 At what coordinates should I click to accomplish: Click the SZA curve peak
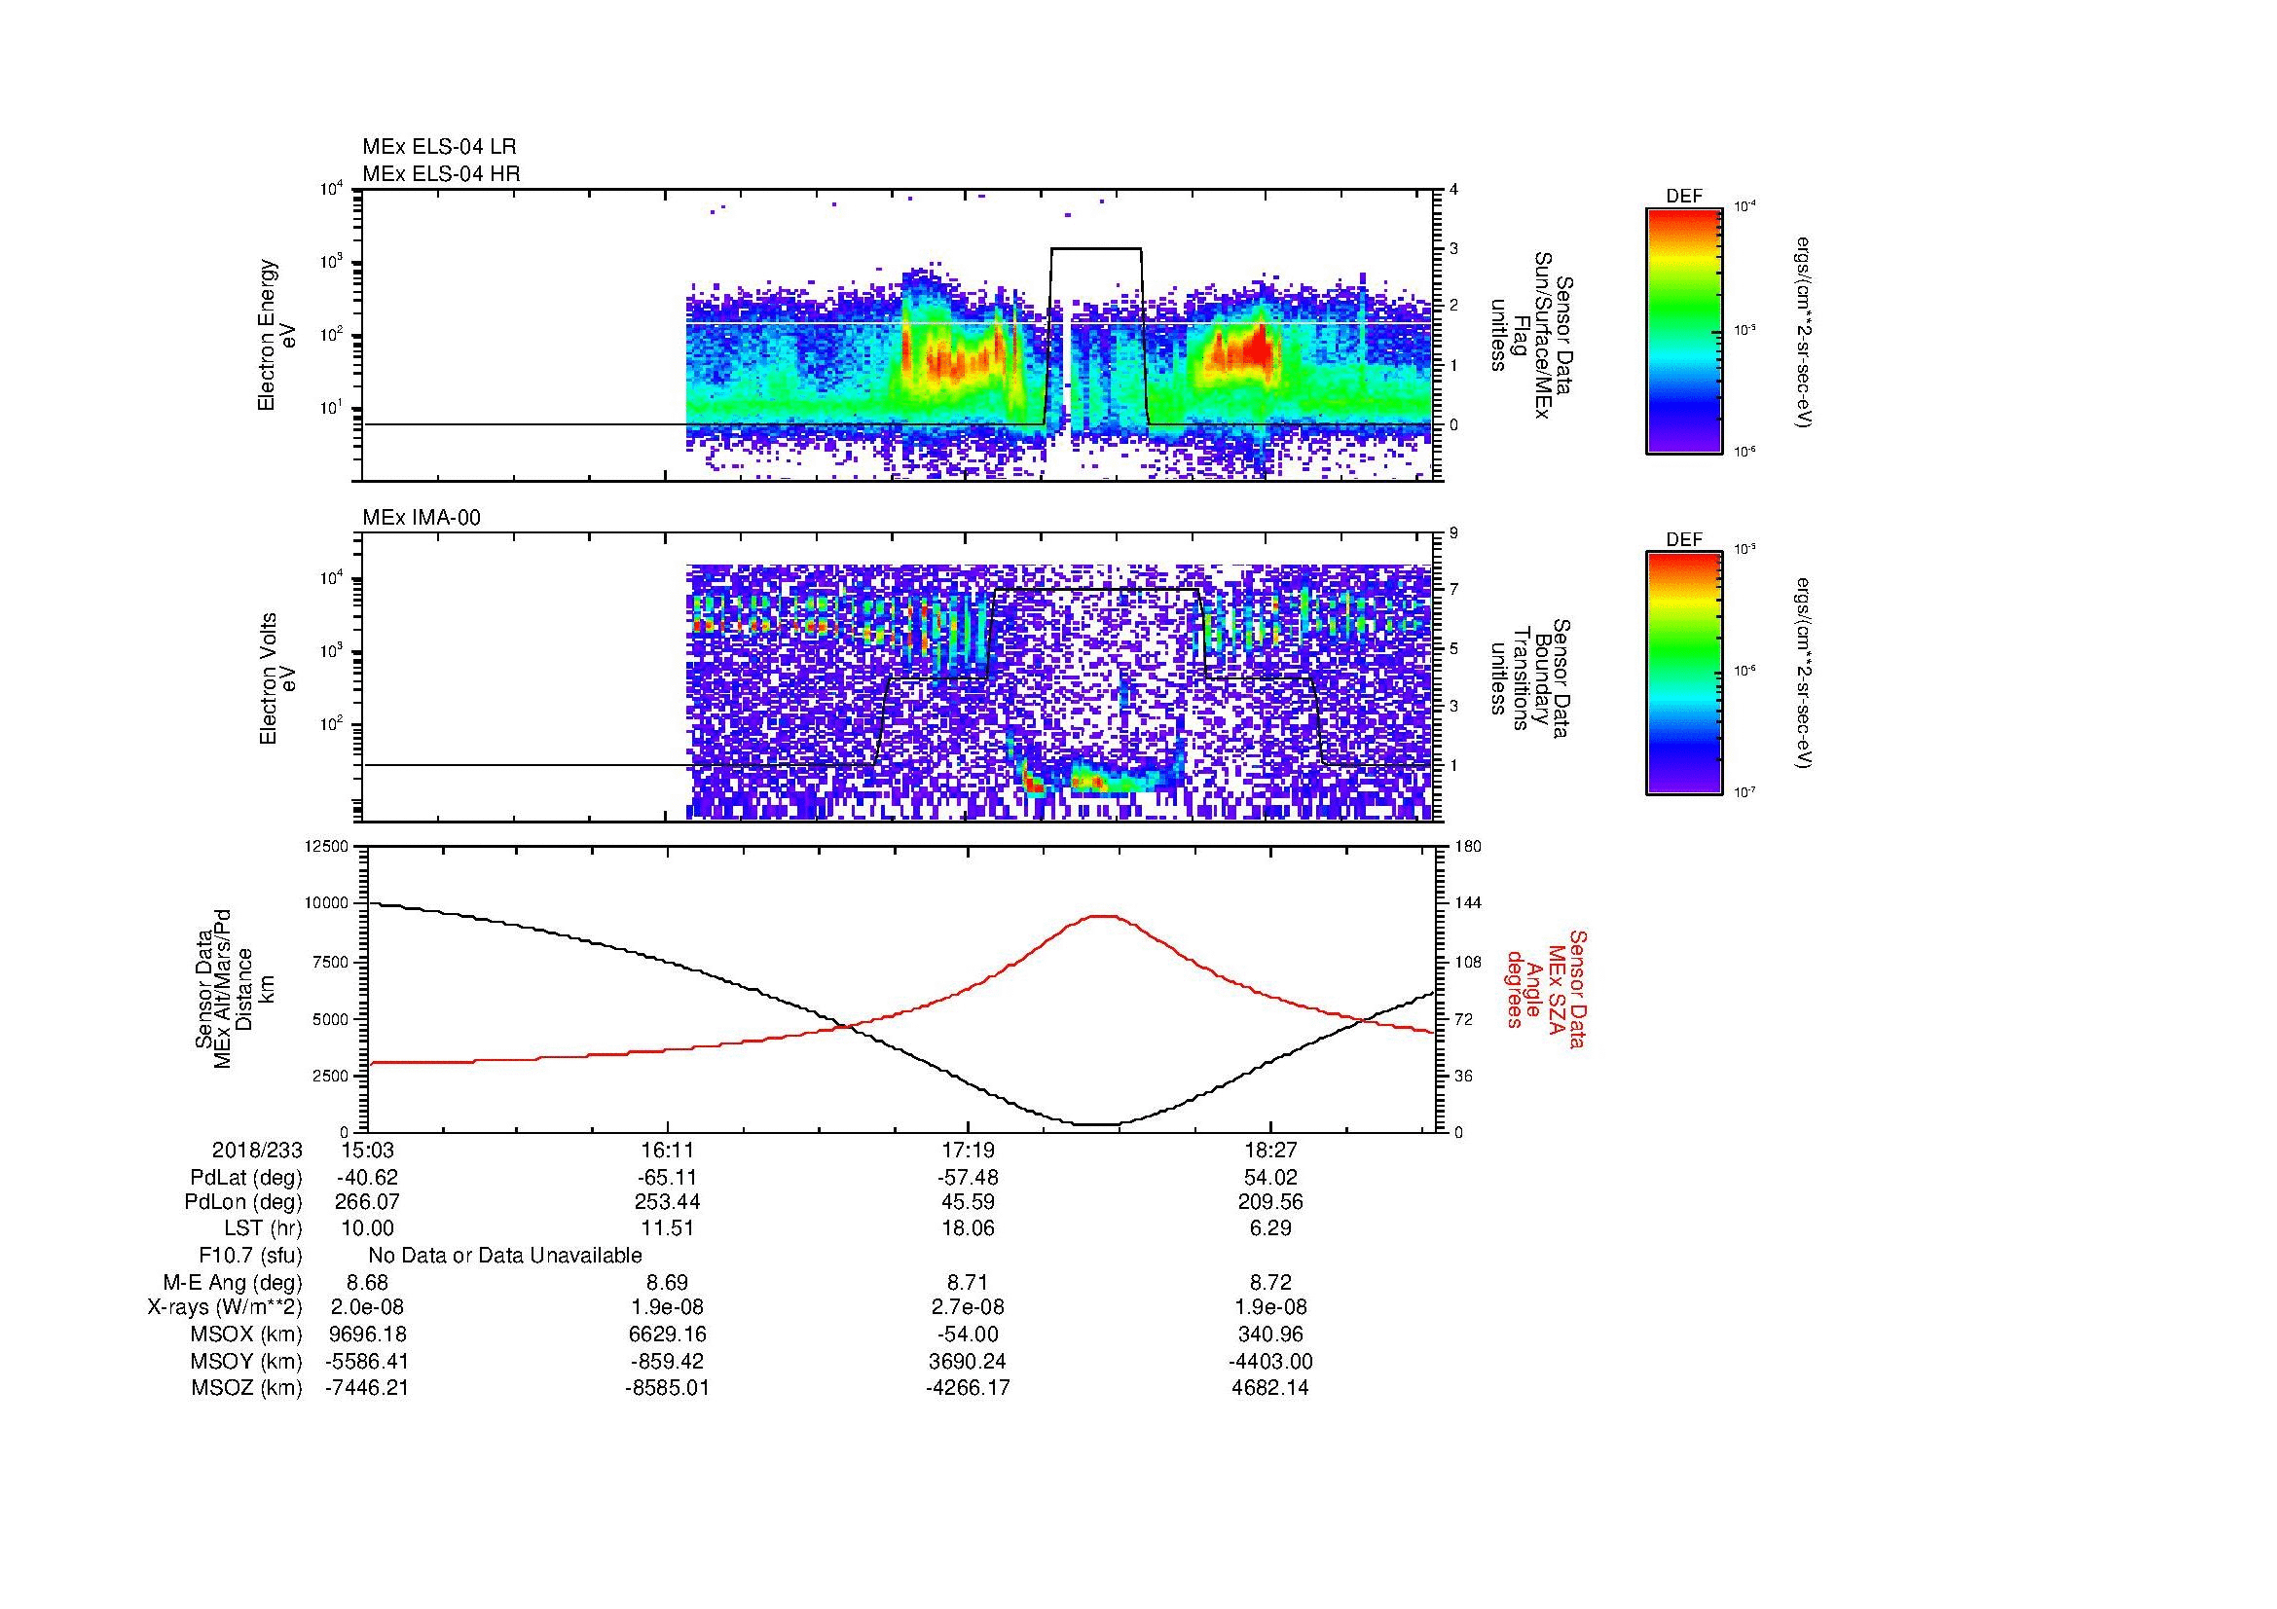click(x=1103, y=916)
